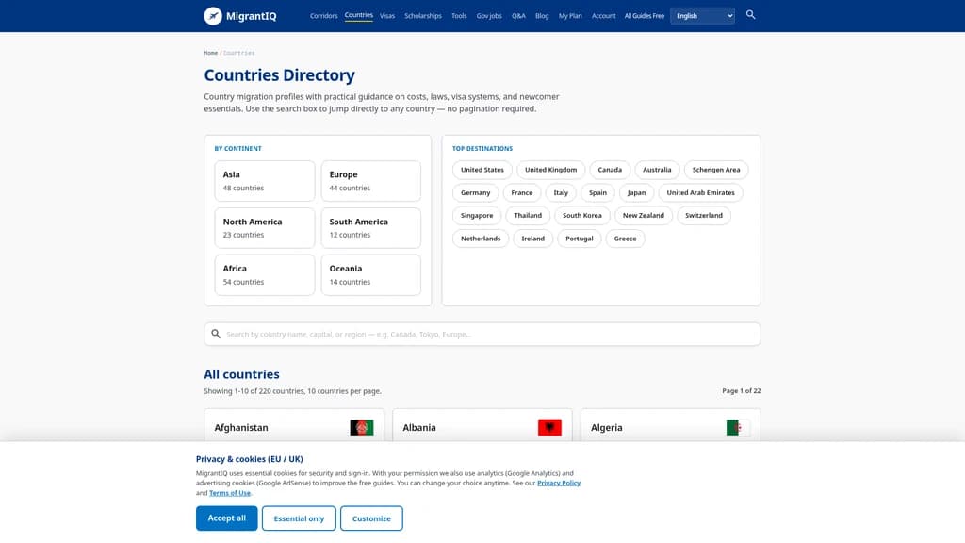Open the Oceania continent card
965x543 pixels.
point(371,275)
